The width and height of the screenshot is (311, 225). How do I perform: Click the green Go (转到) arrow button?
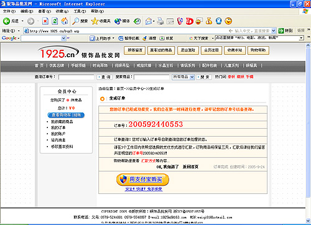[285, 31]
